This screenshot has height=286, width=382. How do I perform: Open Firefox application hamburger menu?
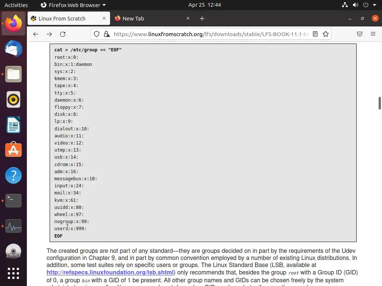(x=373, y=34)
